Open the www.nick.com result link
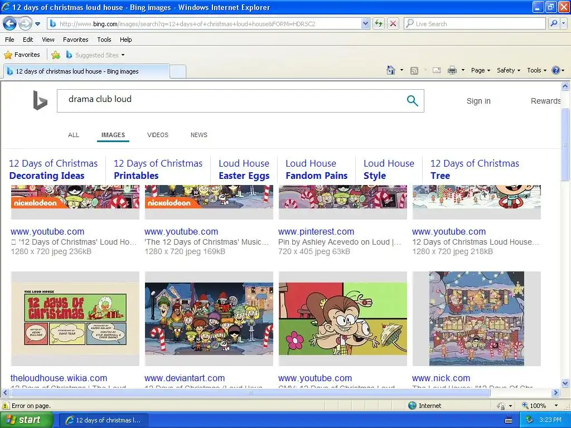The height and width of the screenshot is (428, 571). [x=441, y=378]
